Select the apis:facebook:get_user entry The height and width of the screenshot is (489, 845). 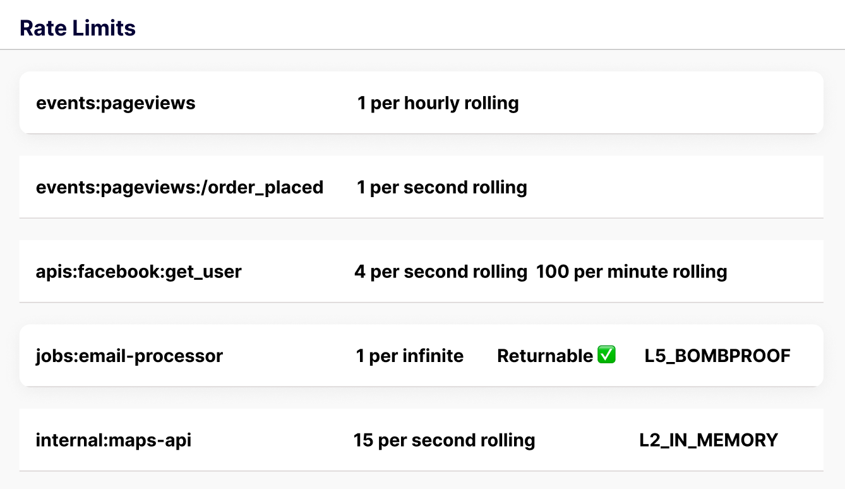[138, 272]
